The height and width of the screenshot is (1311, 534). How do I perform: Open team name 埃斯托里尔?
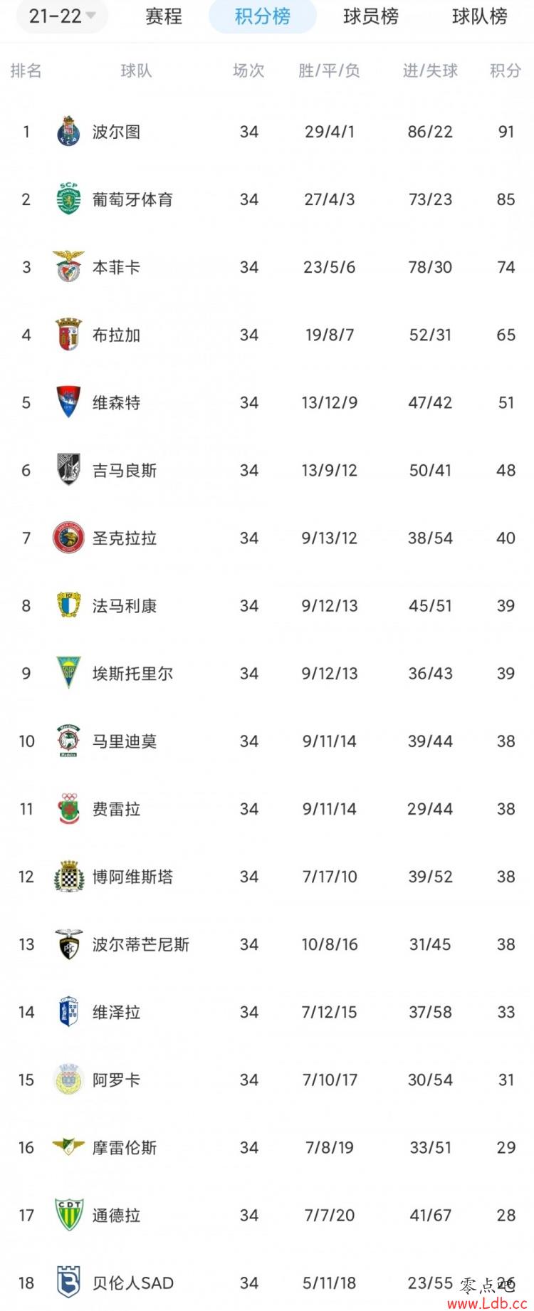coord(132,674)
